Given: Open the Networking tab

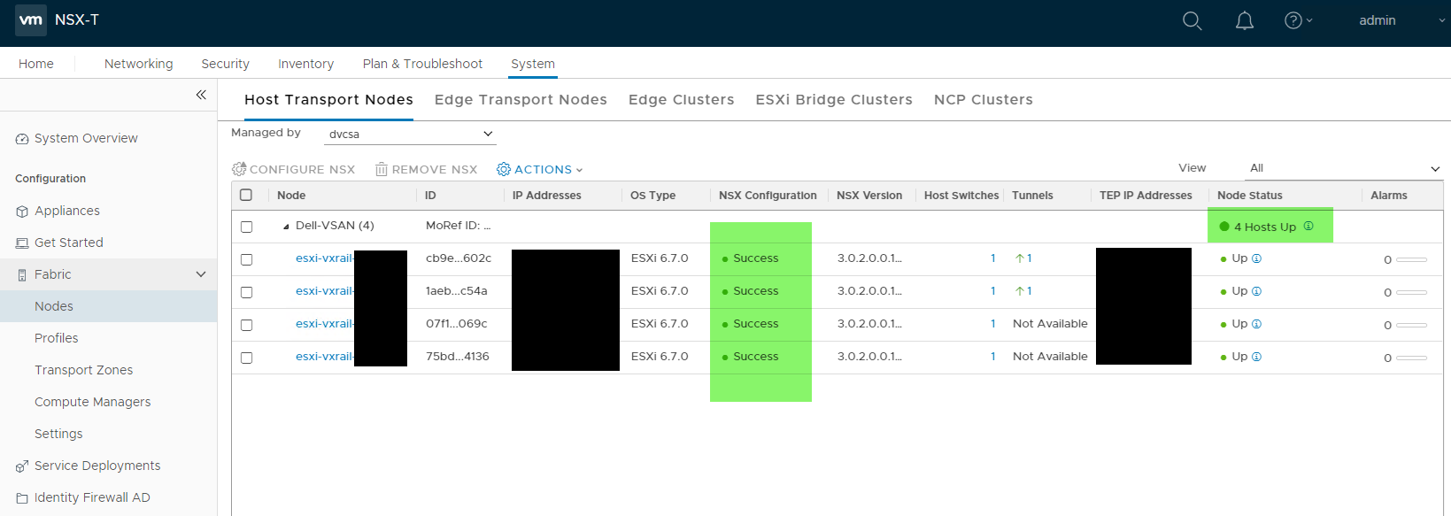Looking at the screenshot, I should click(139, 64).
